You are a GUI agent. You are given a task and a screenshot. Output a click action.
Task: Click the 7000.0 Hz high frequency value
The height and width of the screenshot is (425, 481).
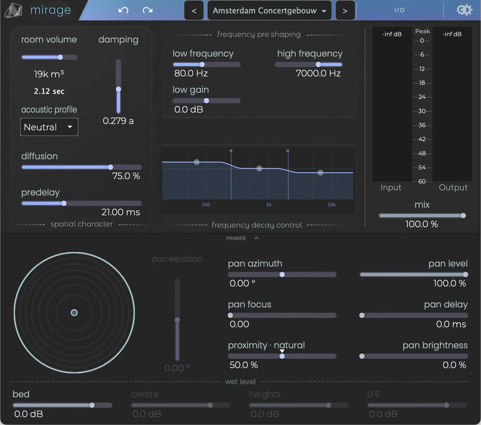pyautogui.click(x=318, y=73)
